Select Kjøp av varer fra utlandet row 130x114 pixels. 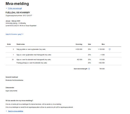pos(63,61)
